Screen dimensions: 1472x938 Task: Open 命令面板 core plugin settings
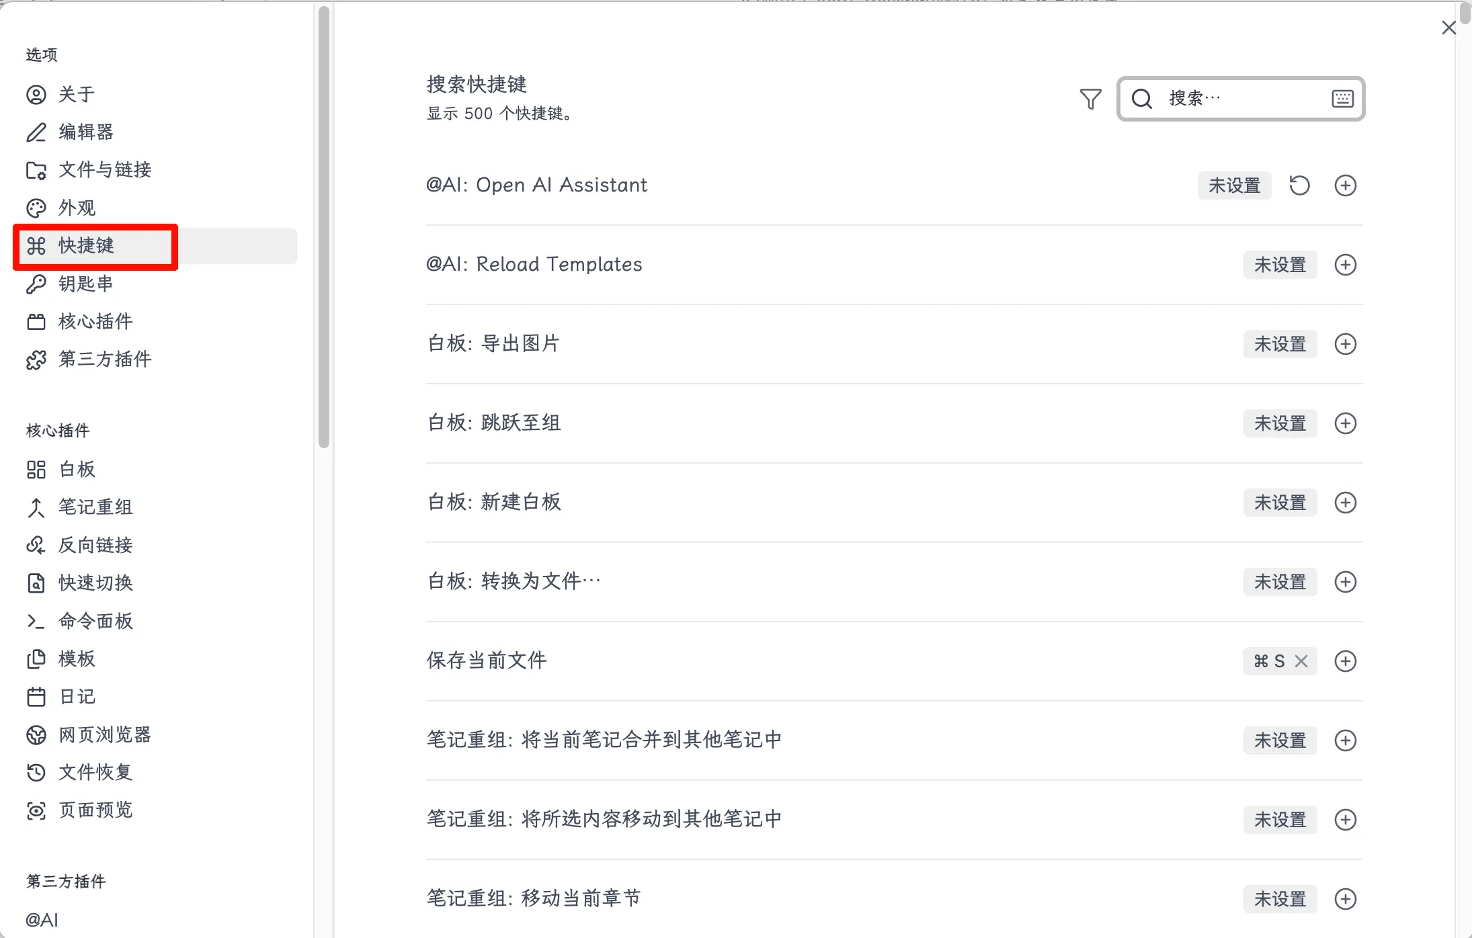(x=95, y=621)
